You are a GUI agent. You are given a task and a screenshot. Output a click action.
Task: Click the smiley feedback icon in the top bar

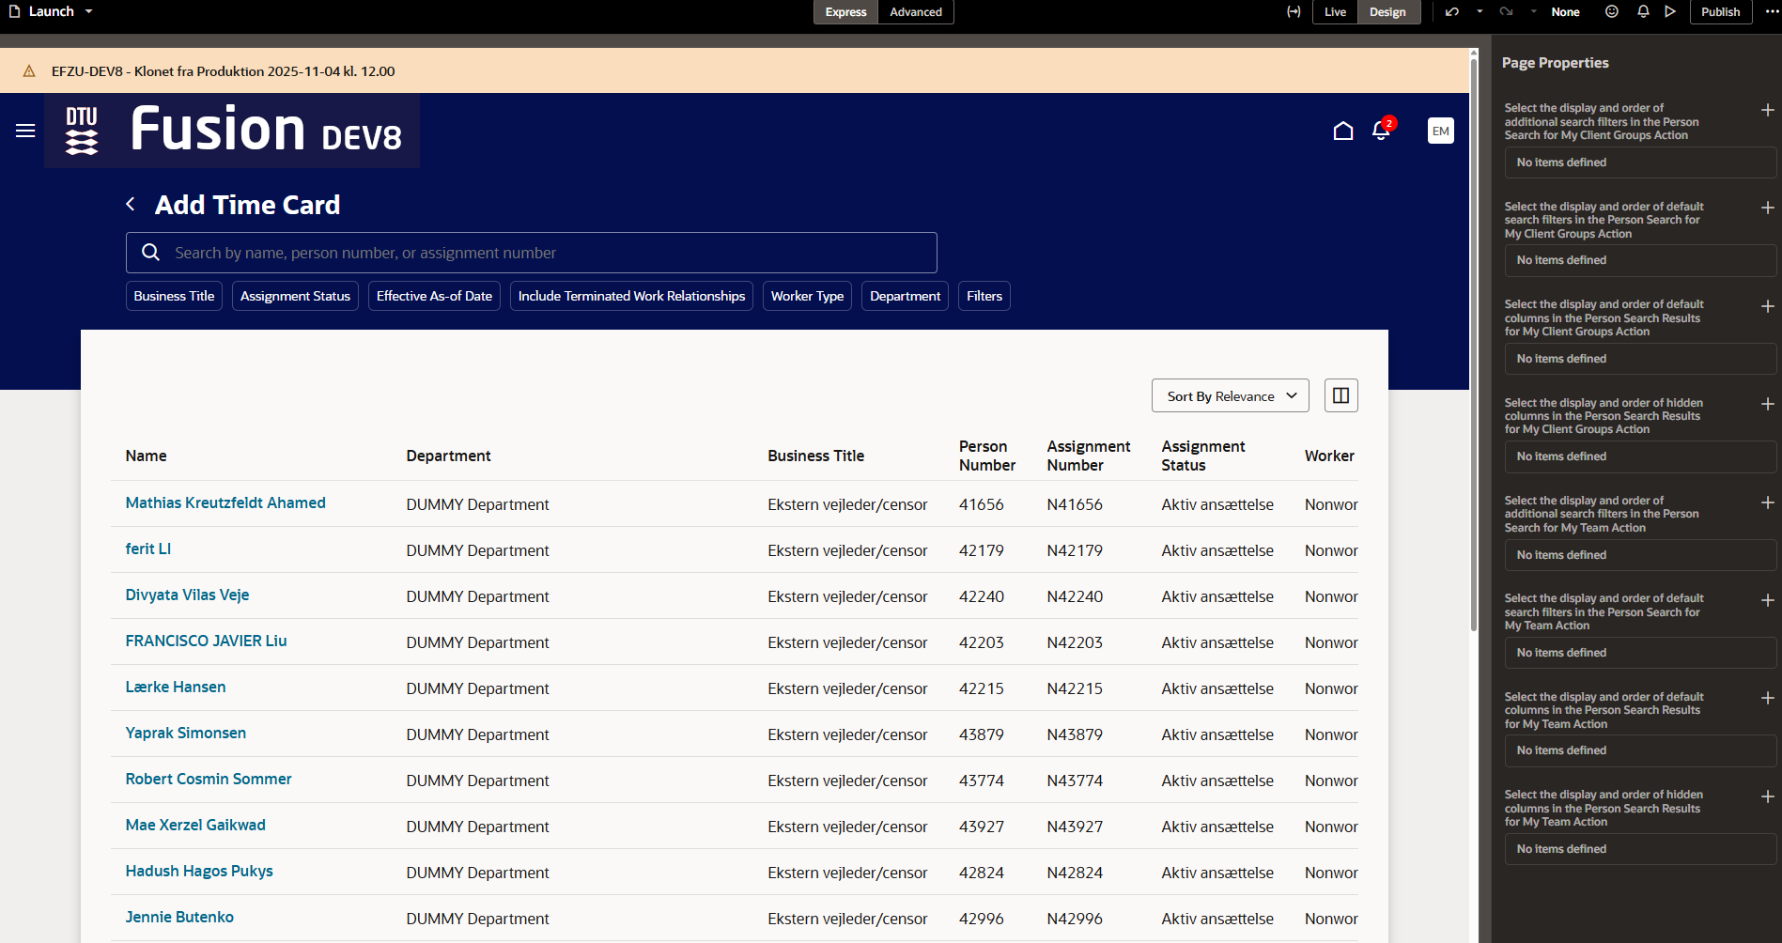1612,11
